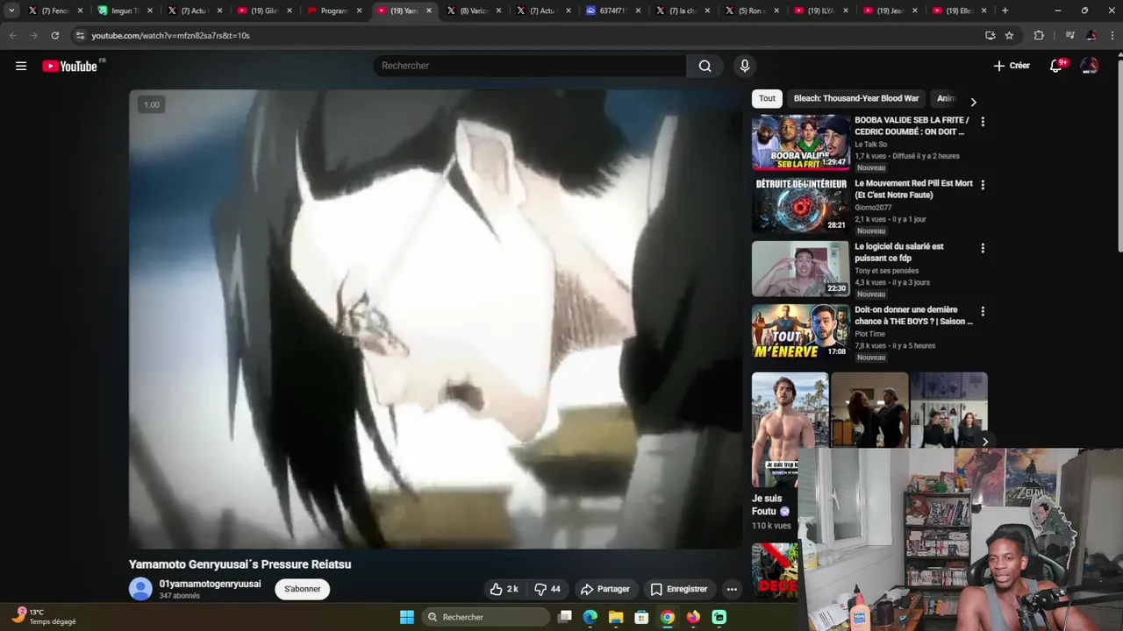This screenshot has width=1123, height=631.
Task: Click the playing video frame
Action: pos(435,319)
